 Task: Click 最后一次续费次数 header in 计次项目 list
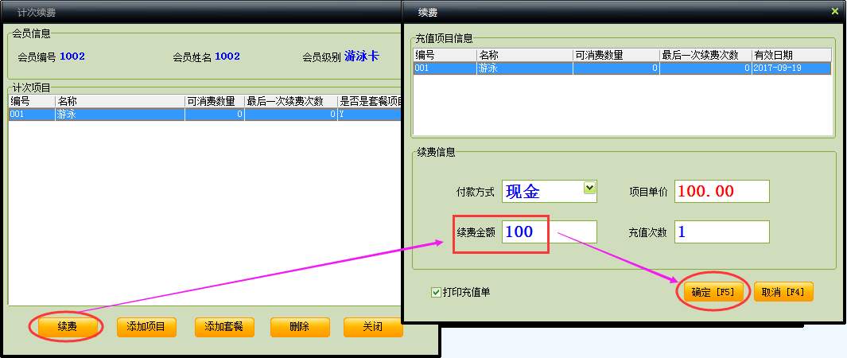[290, 101]
